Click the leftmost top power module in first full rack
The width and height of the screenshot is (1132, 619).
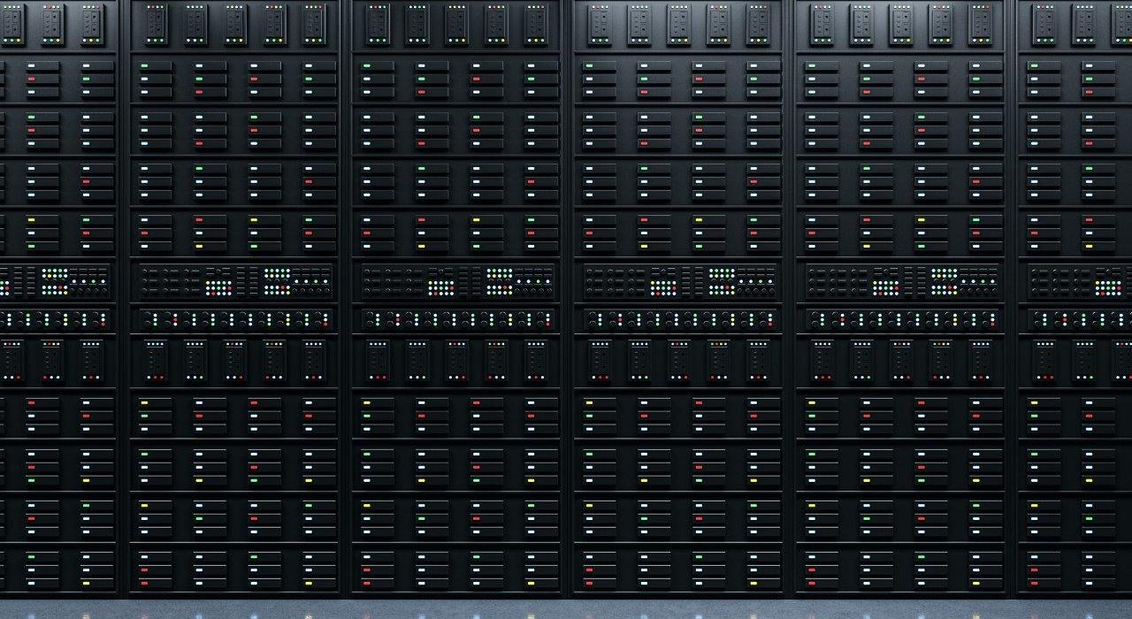point(156,24)
